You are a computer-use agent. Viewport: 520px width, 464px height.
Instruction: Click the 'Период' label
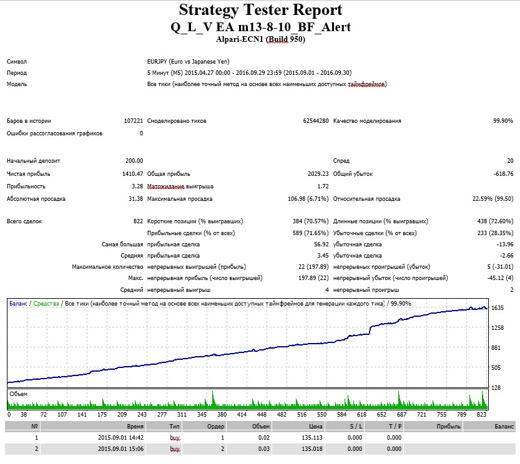pos(17,72)
